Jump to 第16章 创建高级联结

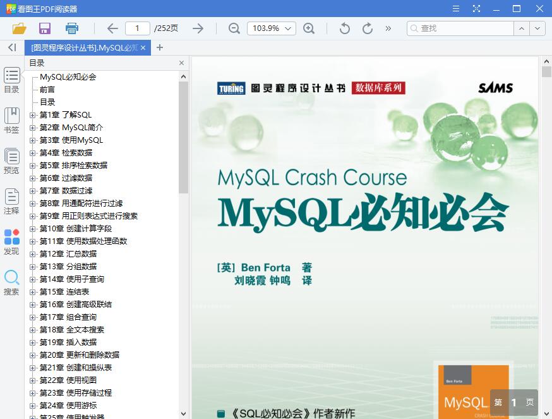(x=76, y=305)
